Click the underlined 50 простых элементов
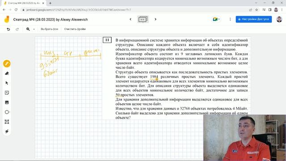The width and height of the screenshot is (286, 161). [x=135, y=95]
